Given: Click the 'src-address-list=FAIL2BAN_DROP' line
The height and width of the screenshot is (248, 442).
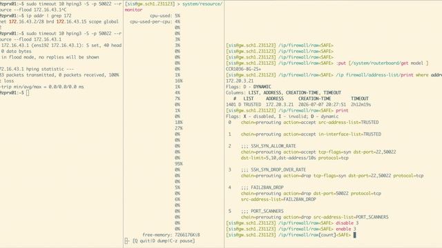Looking at the screenshot, I should [278, 199].
